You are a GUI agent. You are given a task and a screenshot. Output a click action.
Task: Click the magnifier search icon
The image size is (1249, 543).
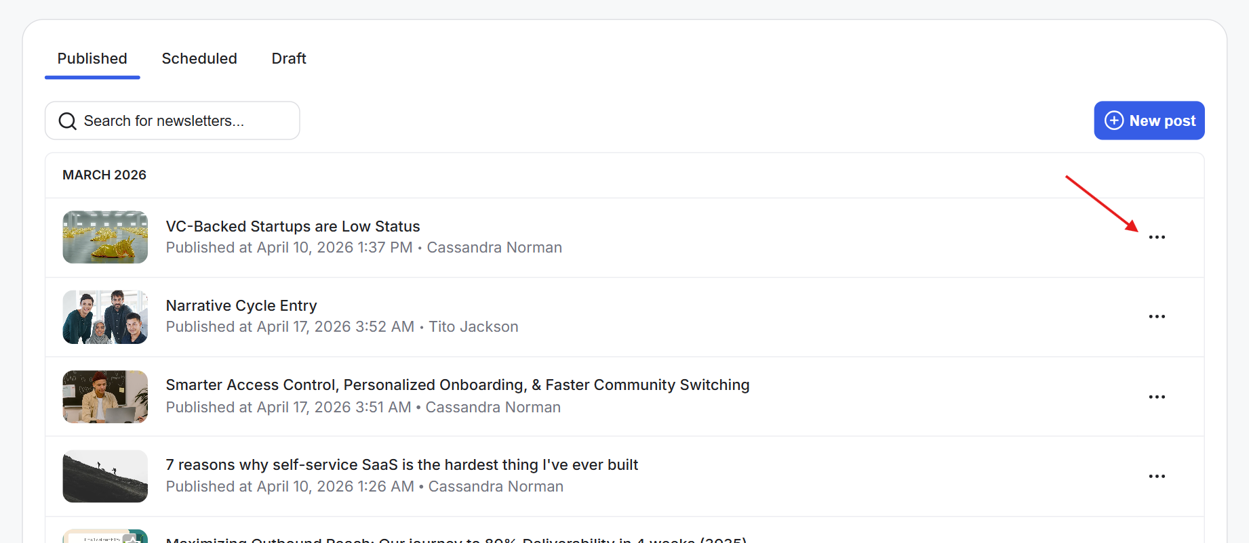tap(67, 121)
